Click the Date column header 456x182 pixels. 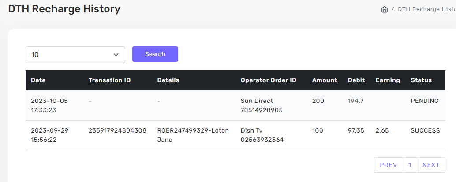[x=38, y=80]
